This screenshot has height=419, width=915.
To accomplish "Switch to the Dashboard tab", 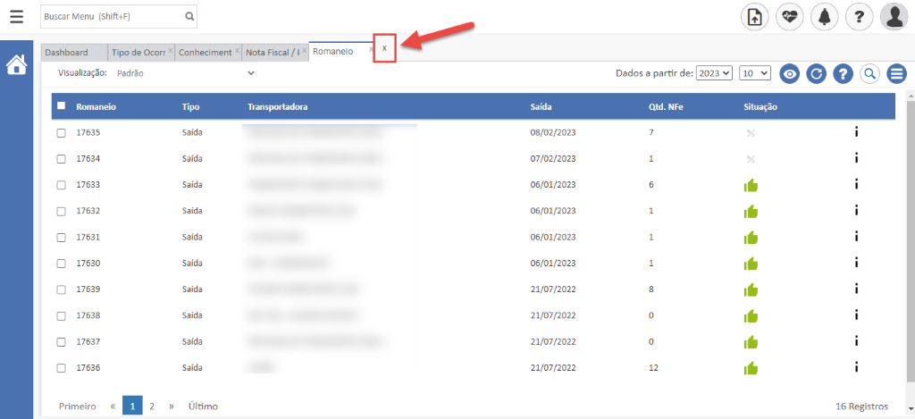I will coord(67,53).
